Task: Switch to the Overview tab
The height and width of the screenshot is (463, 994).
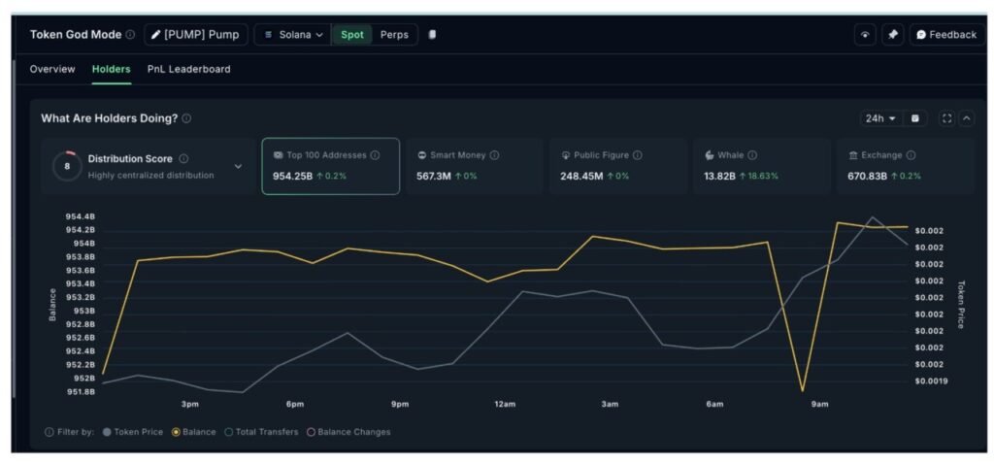Action: click(x=52, y=69)
